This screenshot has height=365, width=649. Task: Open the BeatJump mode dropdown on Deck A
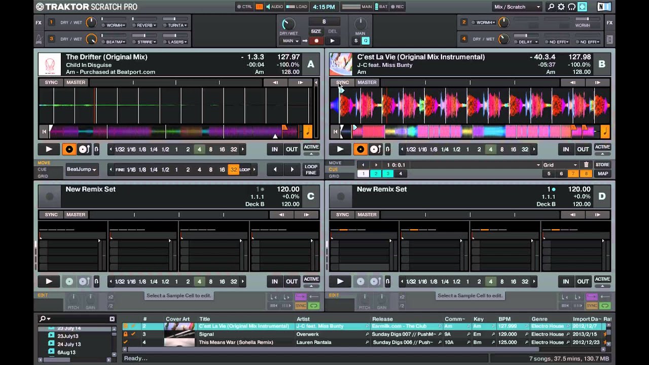(81, 170)
